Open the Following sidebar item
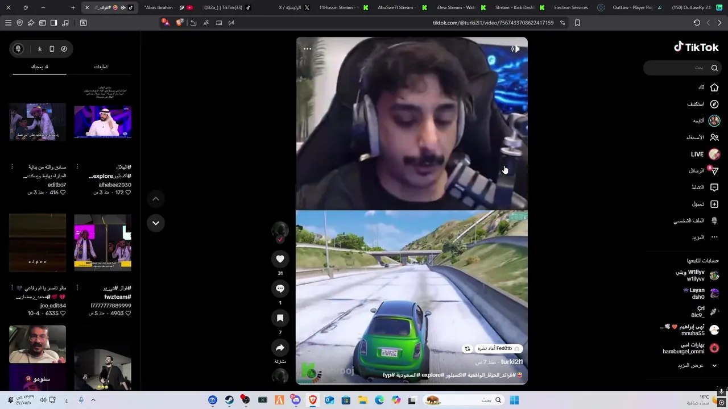Viewport: 728px width, 409px height. (706, 120)
